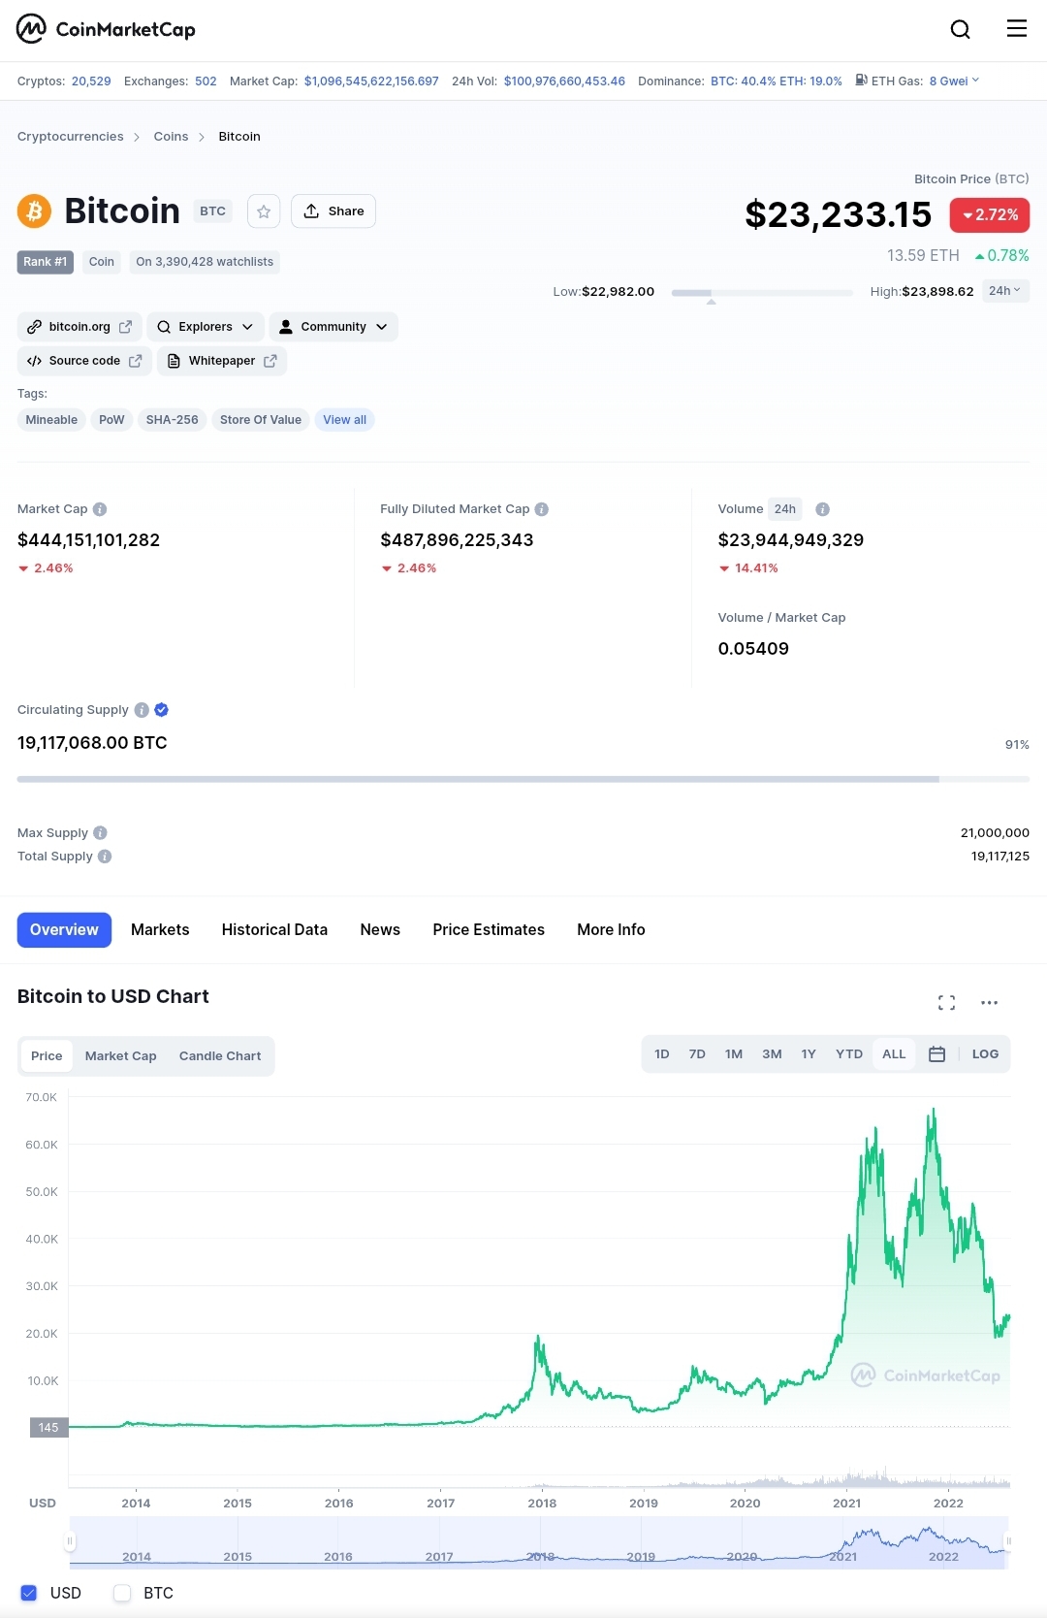The image size is (1047, 1618).
Task: Select the Store Of Value tag
Action: (x=261, y=420)
